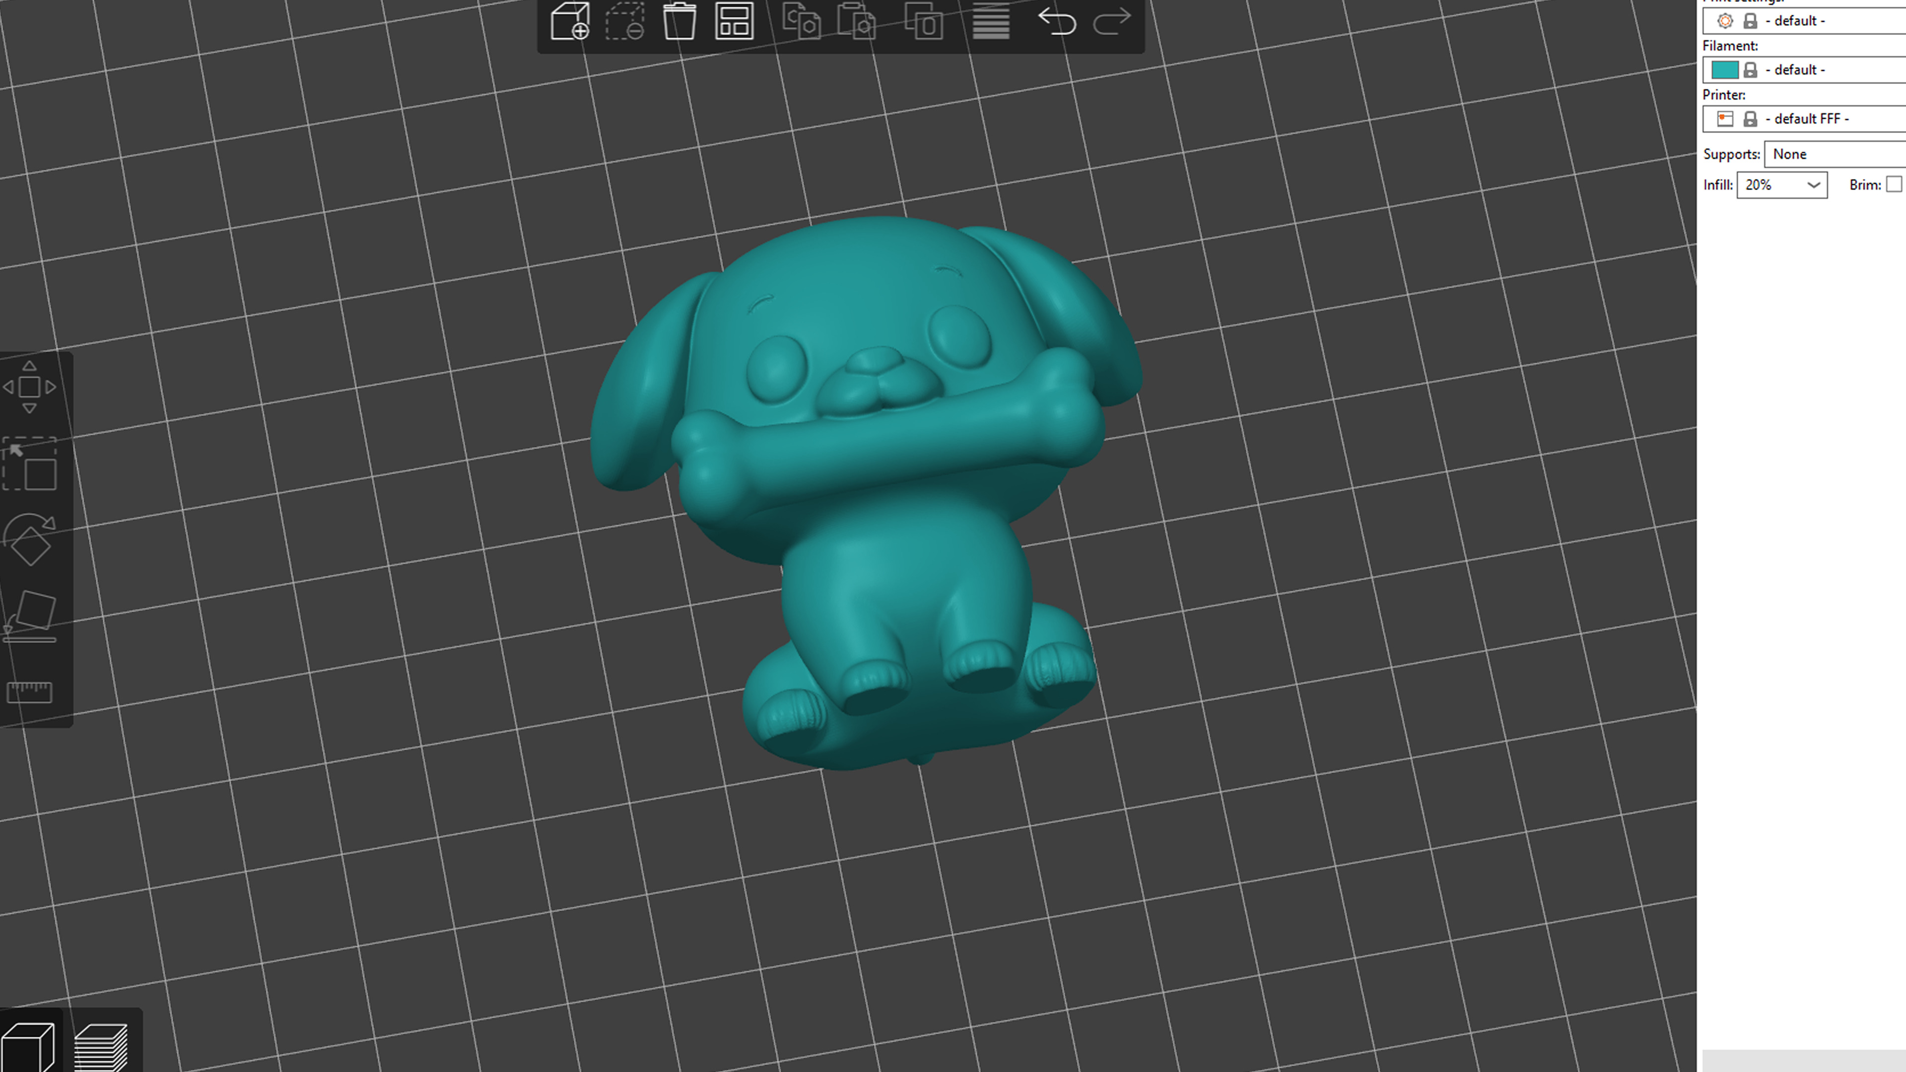Open the print settings default preset dropdown
The height and width of the screenshot is (1072, 1906).
click(x=1804, y=21)
